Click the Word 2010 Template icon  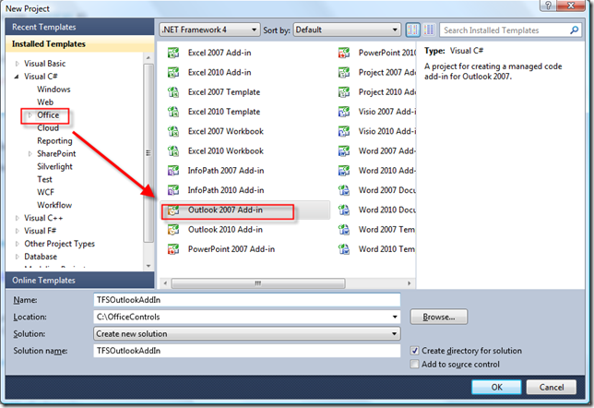pyautogui.click(x=344, y=249)
